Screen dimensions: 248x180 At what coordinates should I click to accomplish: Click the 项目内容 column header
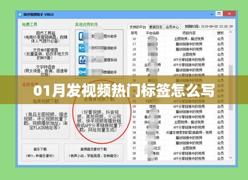pos(189,33)
